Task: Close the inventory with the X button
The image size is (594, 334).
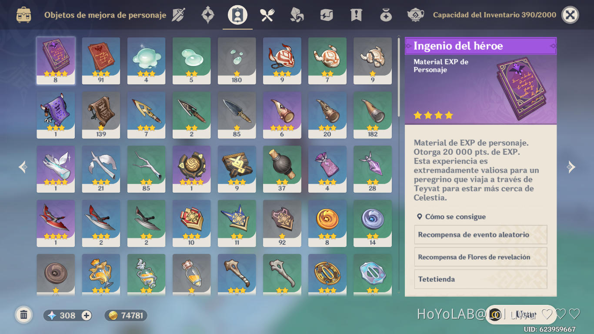Action: (x=570, y=15)
